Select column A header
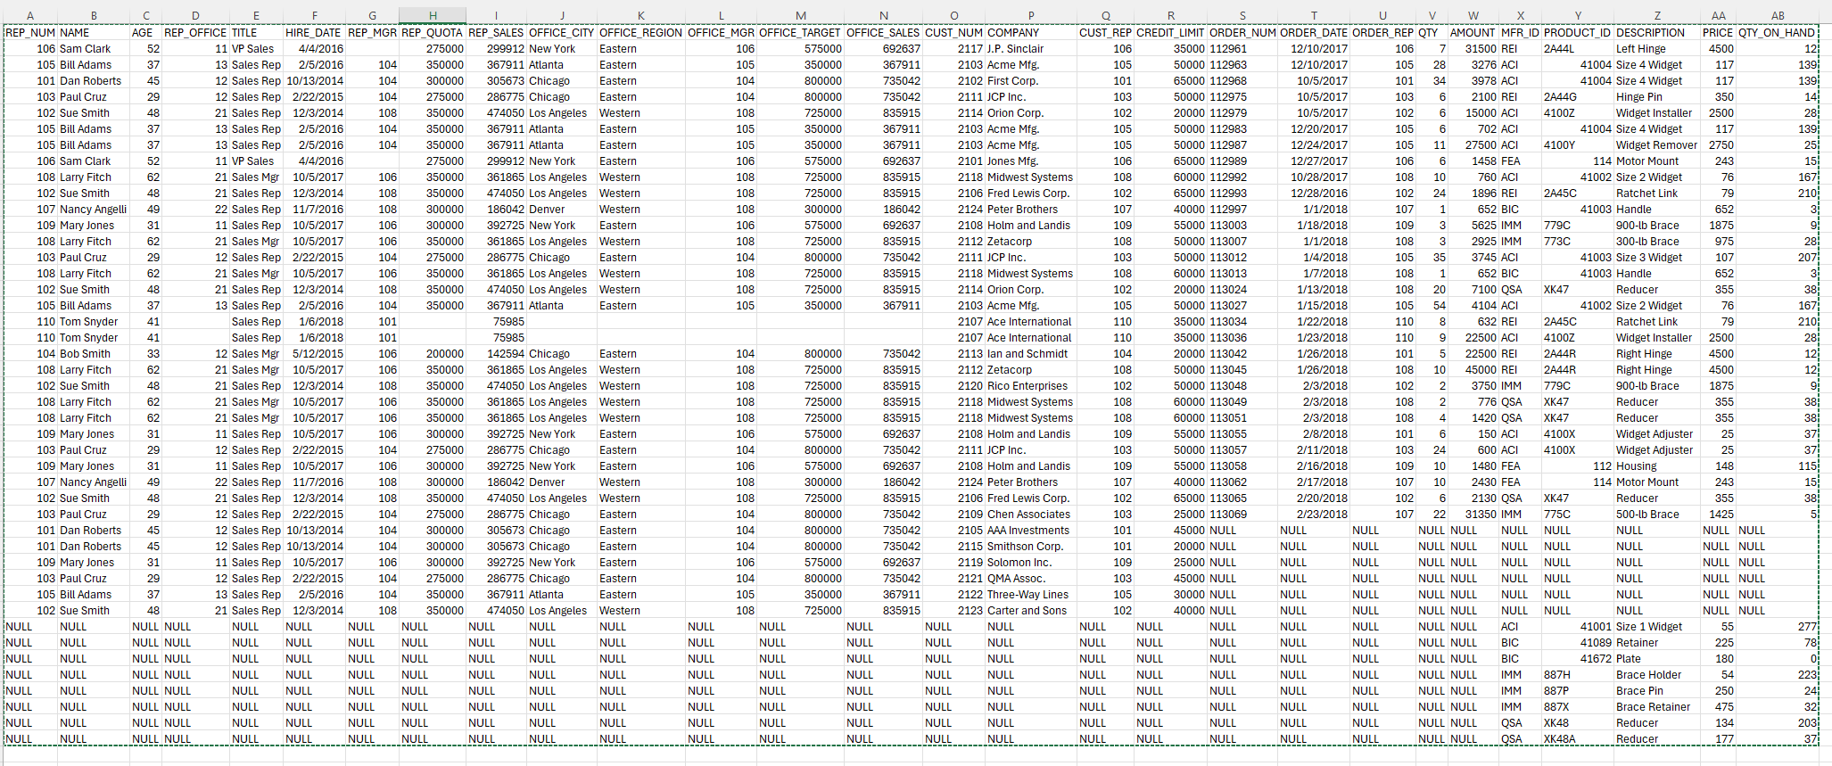 click(x=30, y=15)
